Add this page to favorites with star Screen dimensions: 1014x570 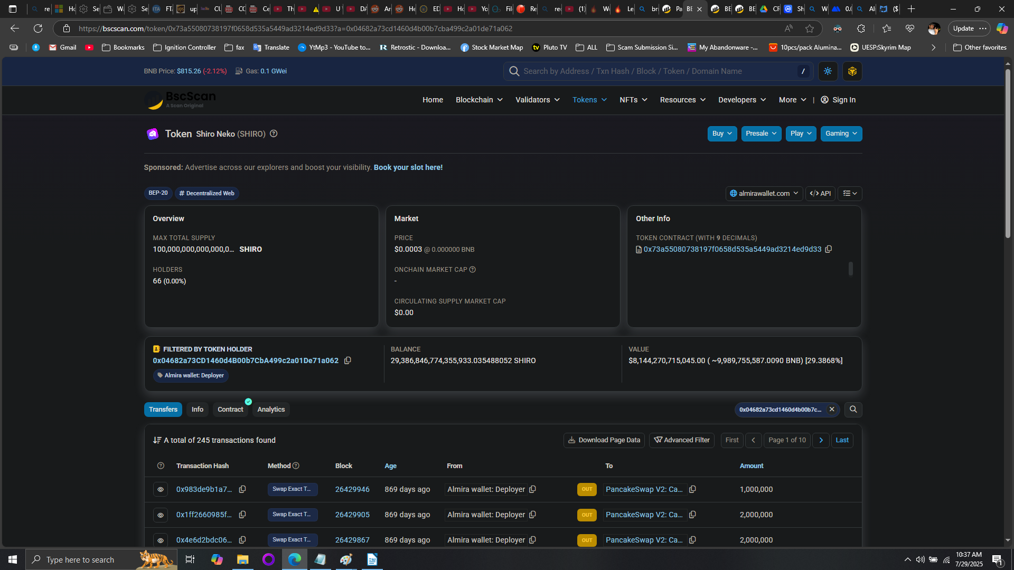click(810, 28)
